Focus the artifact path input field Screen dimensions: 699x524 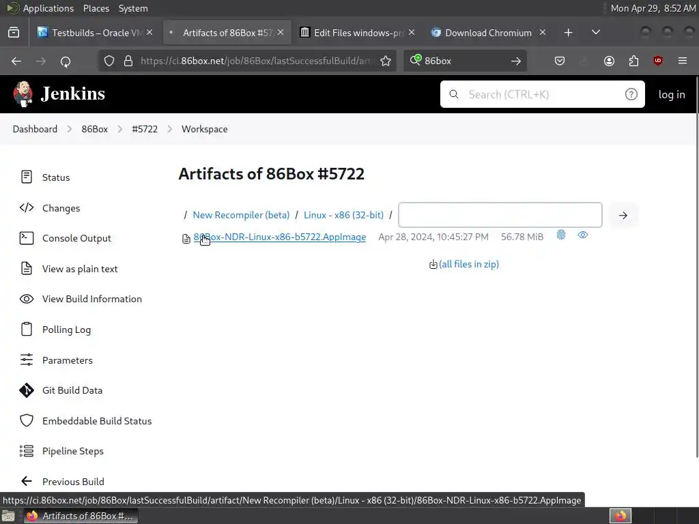pos(500,215)
